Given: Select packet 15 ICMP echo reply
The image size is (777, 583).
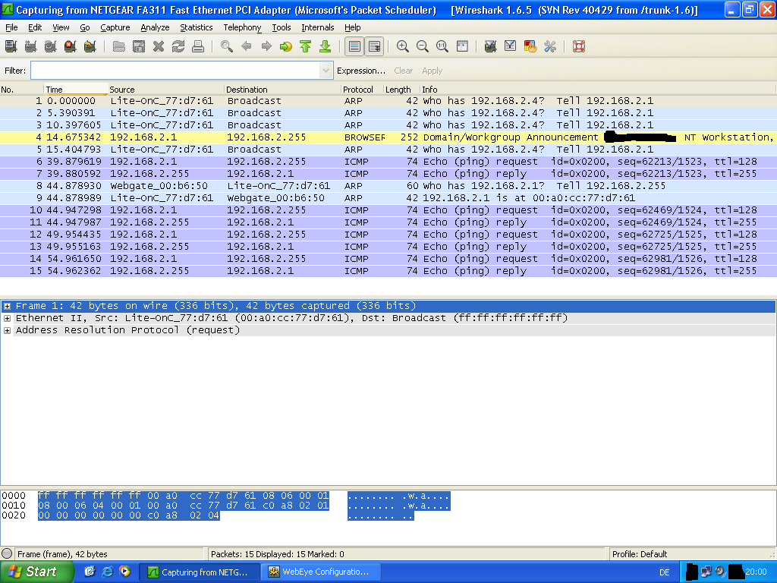Looking at the screenshot, I should (388, 271).
